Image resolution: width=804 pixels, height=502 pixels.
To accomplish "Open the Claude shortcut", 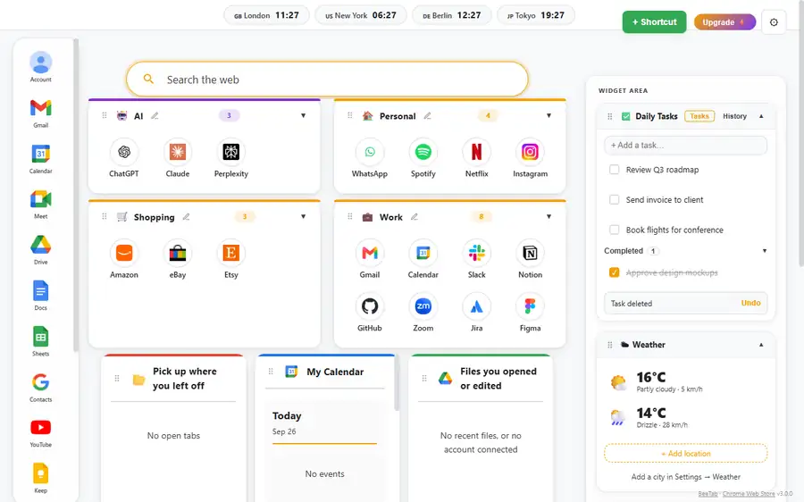I will [178, 158].
